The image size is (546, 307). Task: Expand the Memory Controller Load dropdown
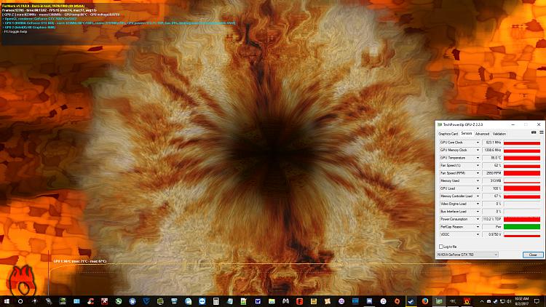pos(478,196)
